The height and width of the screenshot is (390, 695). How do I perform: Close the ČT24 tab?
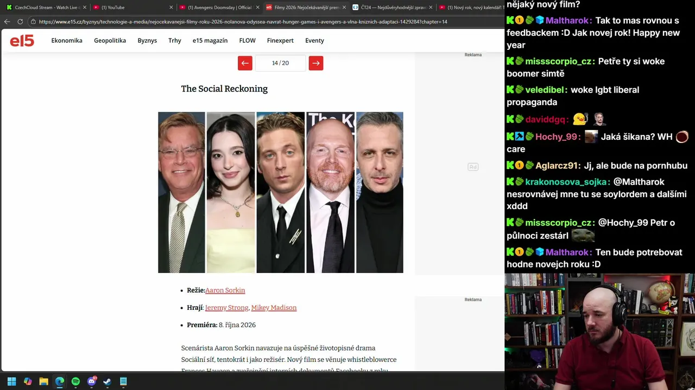[x=431, y=8]
